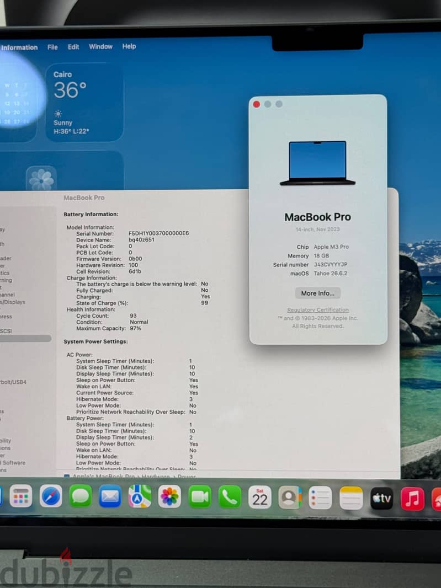The width and height of the screenshot is (441, 588).
Task: Select the Cell Revision value 6d1b
Action: [135, 271]
